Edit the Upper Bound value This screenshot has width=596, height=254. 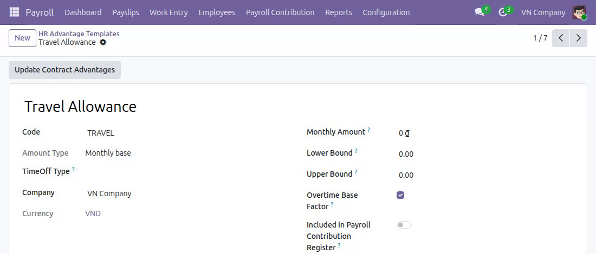coord(406,175)
